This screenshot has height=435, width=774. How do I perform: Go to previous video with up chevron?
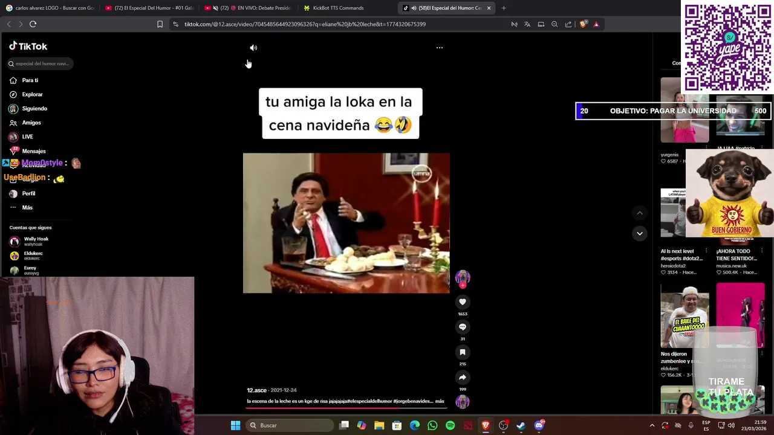tap(640, 213)
